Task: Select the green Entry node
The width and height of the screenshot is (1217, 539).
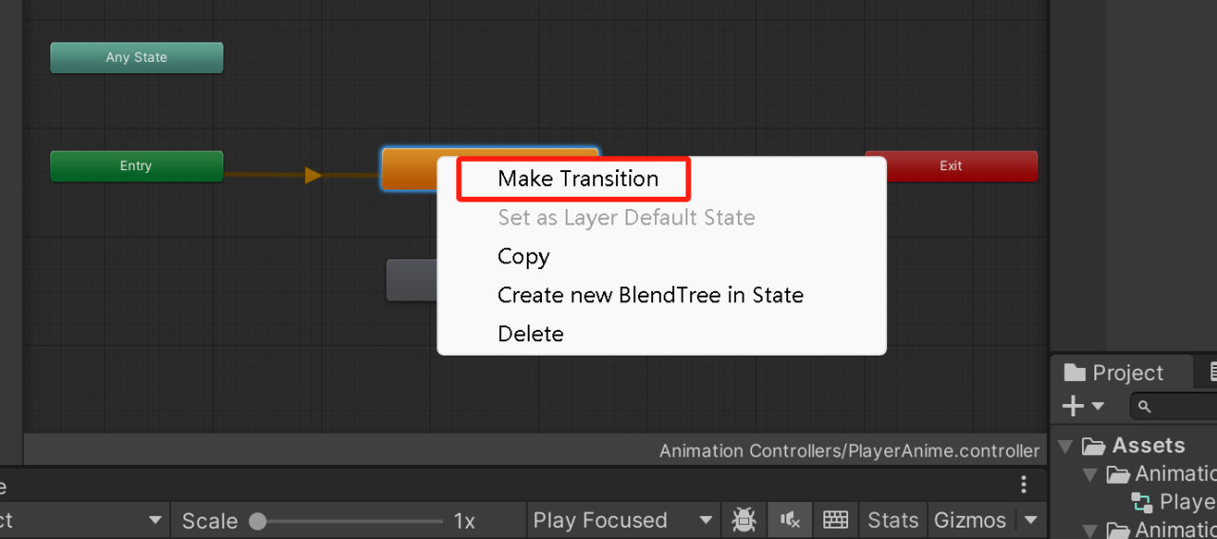Action: pos(137,166)
